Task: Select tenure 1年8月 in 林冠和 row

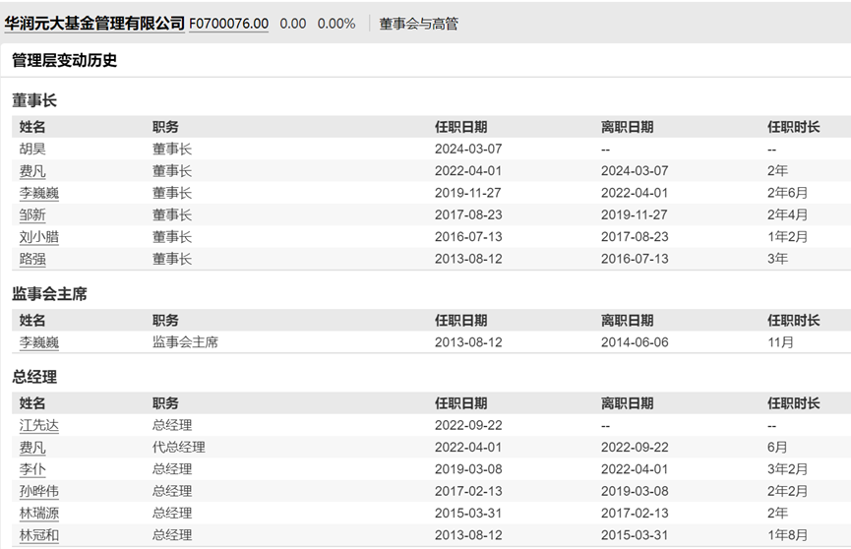Action: [787, 535]
